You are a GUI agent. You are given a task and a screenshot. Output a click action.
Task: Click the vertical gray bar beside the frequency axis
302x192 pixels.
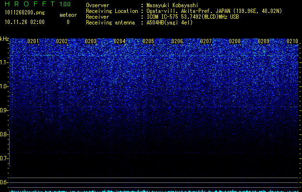point(10,148)
